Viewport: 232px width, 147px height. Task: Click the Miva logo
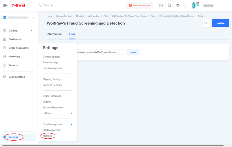click(x=19, y=5)
